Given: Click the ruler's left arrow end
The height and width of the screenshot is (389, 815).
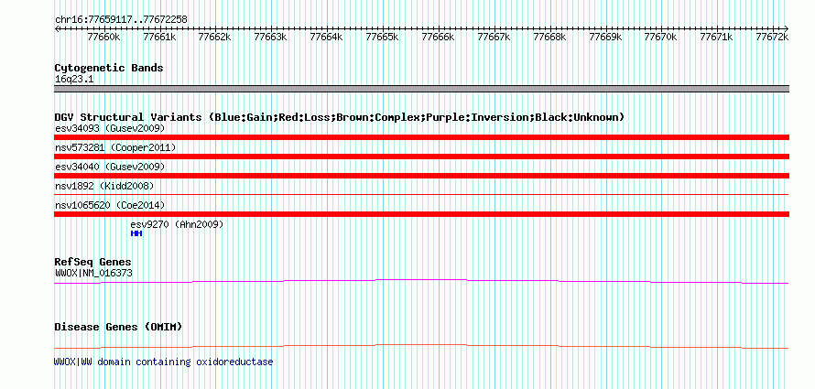Looking at the screenshot, I should pyautogui.click(x=57, y=28).
